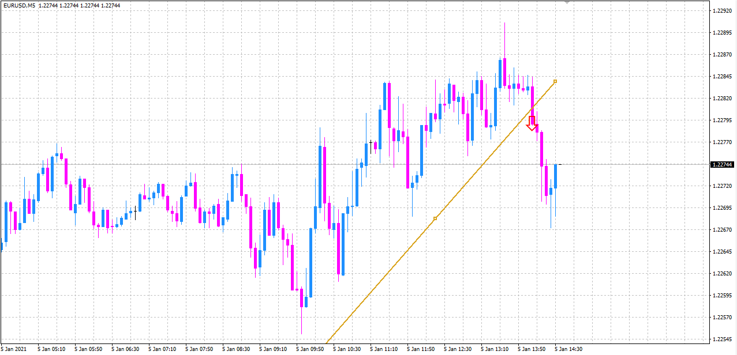Click time axis label 5 Jan 05:50
737x355 pixels.
coord(88,349)
